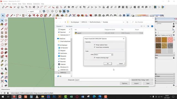Select DATA (E:) in navigation pane
Viewport: 177px width, 99px height.
tap(63, 73)
